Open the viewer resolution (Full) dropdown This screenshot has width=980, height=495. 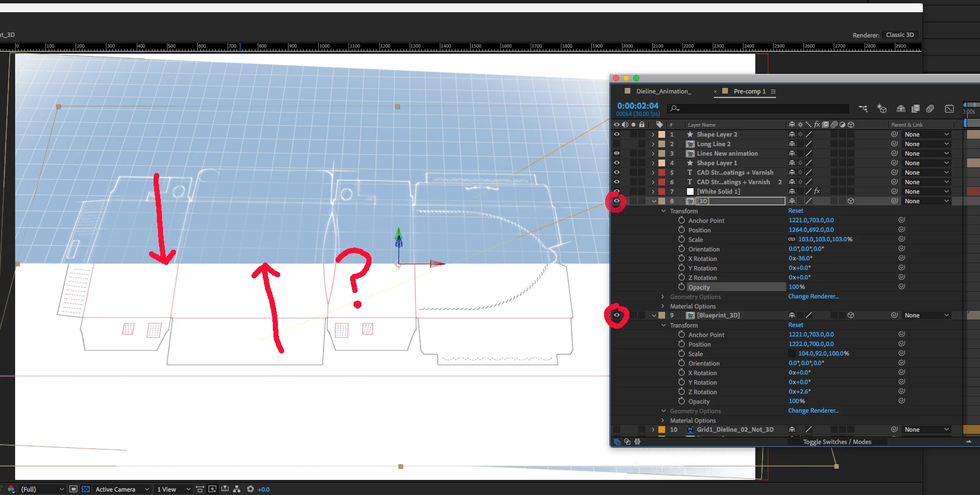(x=42, y=489)
